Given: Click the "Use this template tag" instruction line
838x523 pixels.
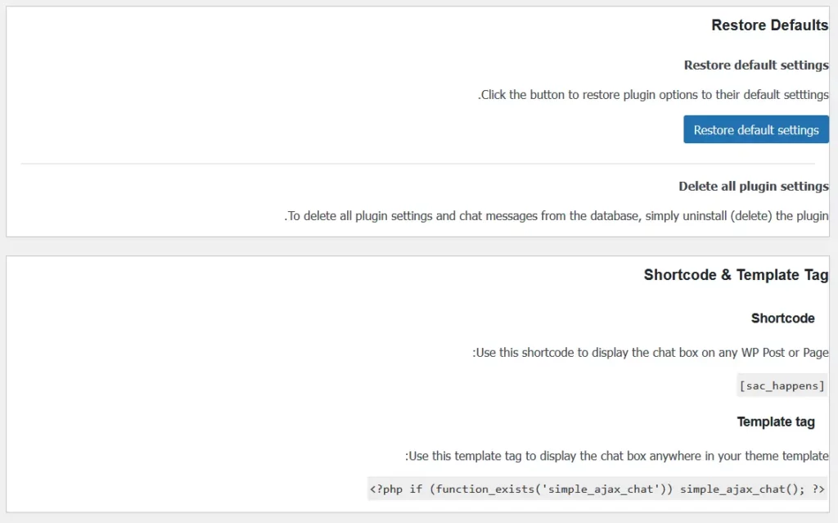Looking at the screenshot, I should pos(617,456).
